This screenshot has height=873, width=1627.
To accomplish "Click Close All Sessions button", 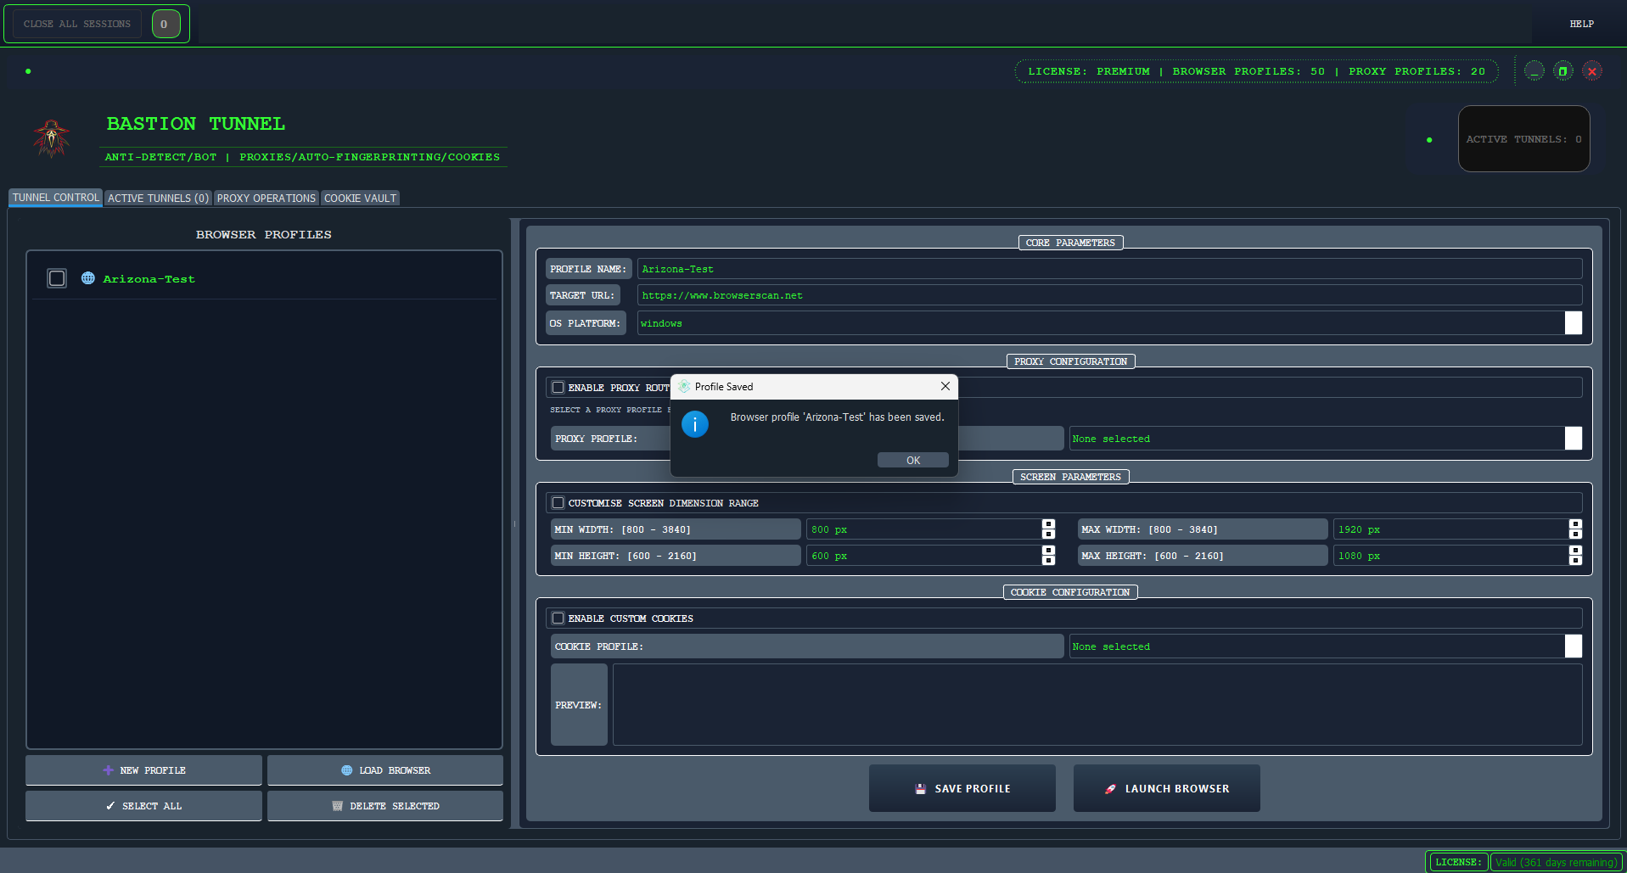I will (x=77, y=24).
